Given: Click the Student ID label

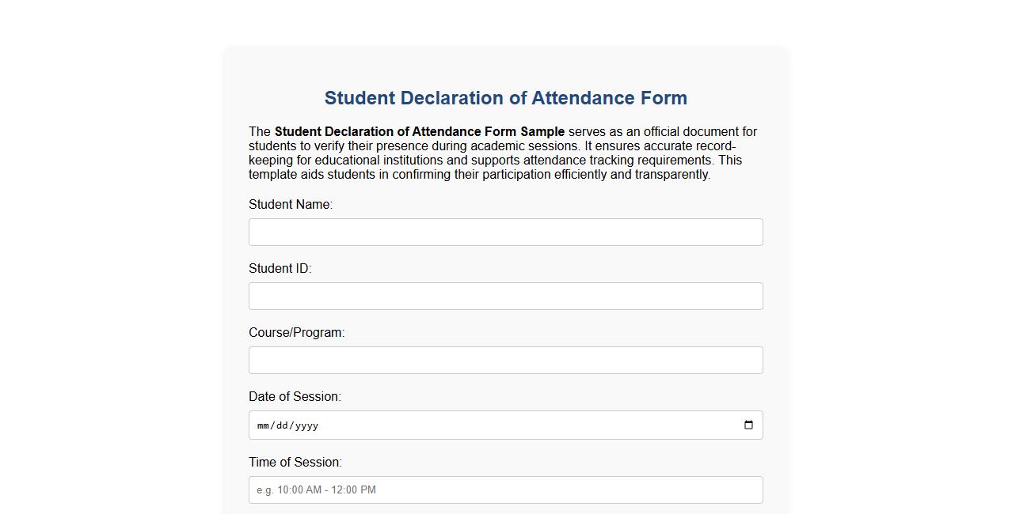Looking at the screenshot, I should (x=280, y=268).
